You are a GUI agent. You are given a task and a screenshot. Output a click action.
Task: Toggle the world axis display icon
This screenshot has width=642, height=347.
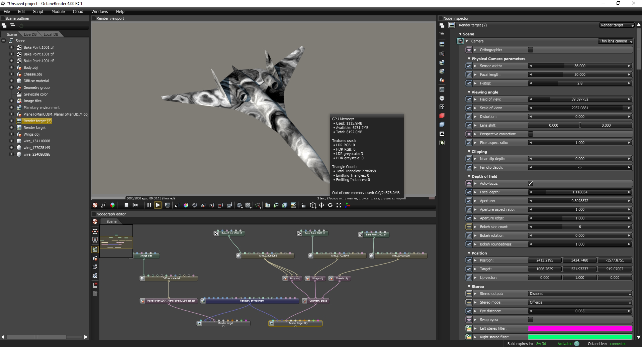[348, 205]
